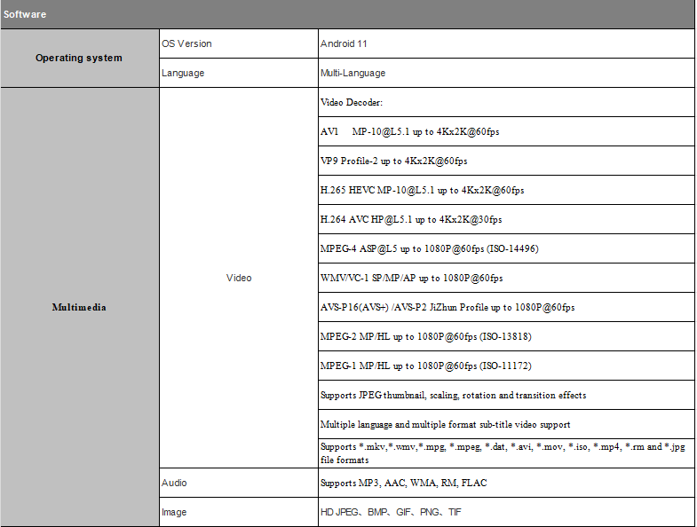Viewport: 697px width, 527px height.
Task: Select the AVS-P16(AVS+) JiZhun Profile row
Action: point(447,307)
